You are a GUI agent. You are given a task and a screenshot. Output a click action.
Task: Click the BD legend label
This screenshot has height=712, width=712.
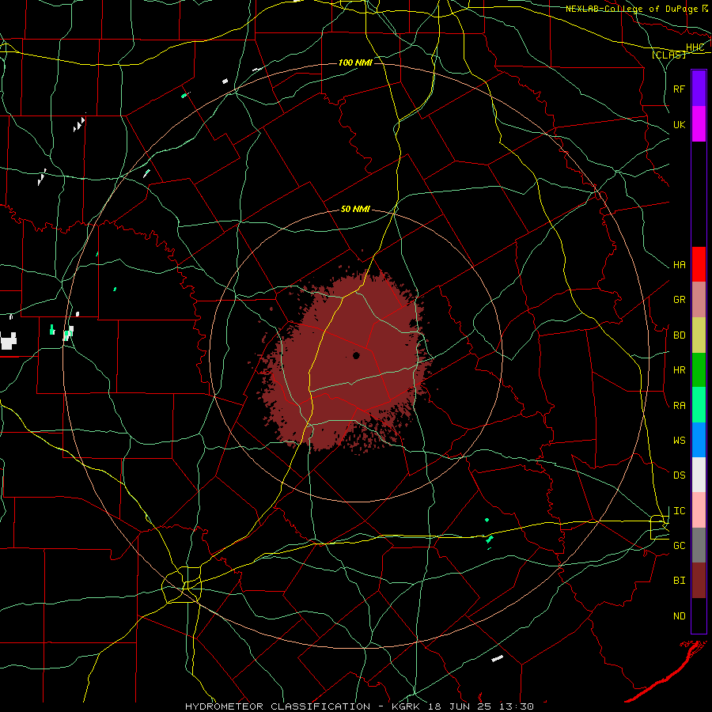click(x=679, y=335)
